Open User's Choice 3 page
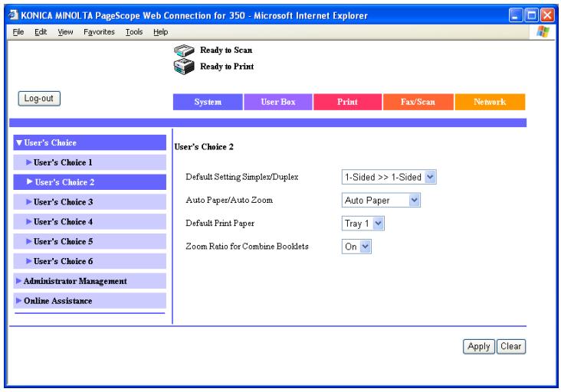The image size is (561, 392). pos(90,202)
